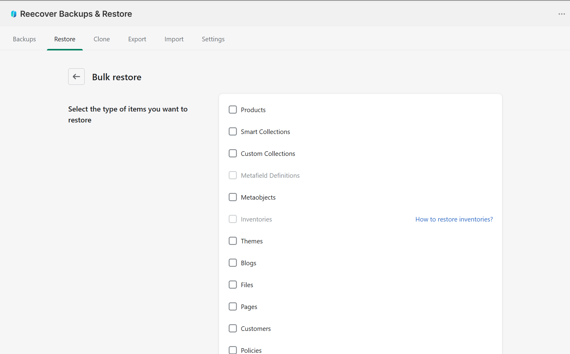This screenshot has height=354, width=570.
Task: Toggle the Policies checkbox
Action: click(233, 350)
